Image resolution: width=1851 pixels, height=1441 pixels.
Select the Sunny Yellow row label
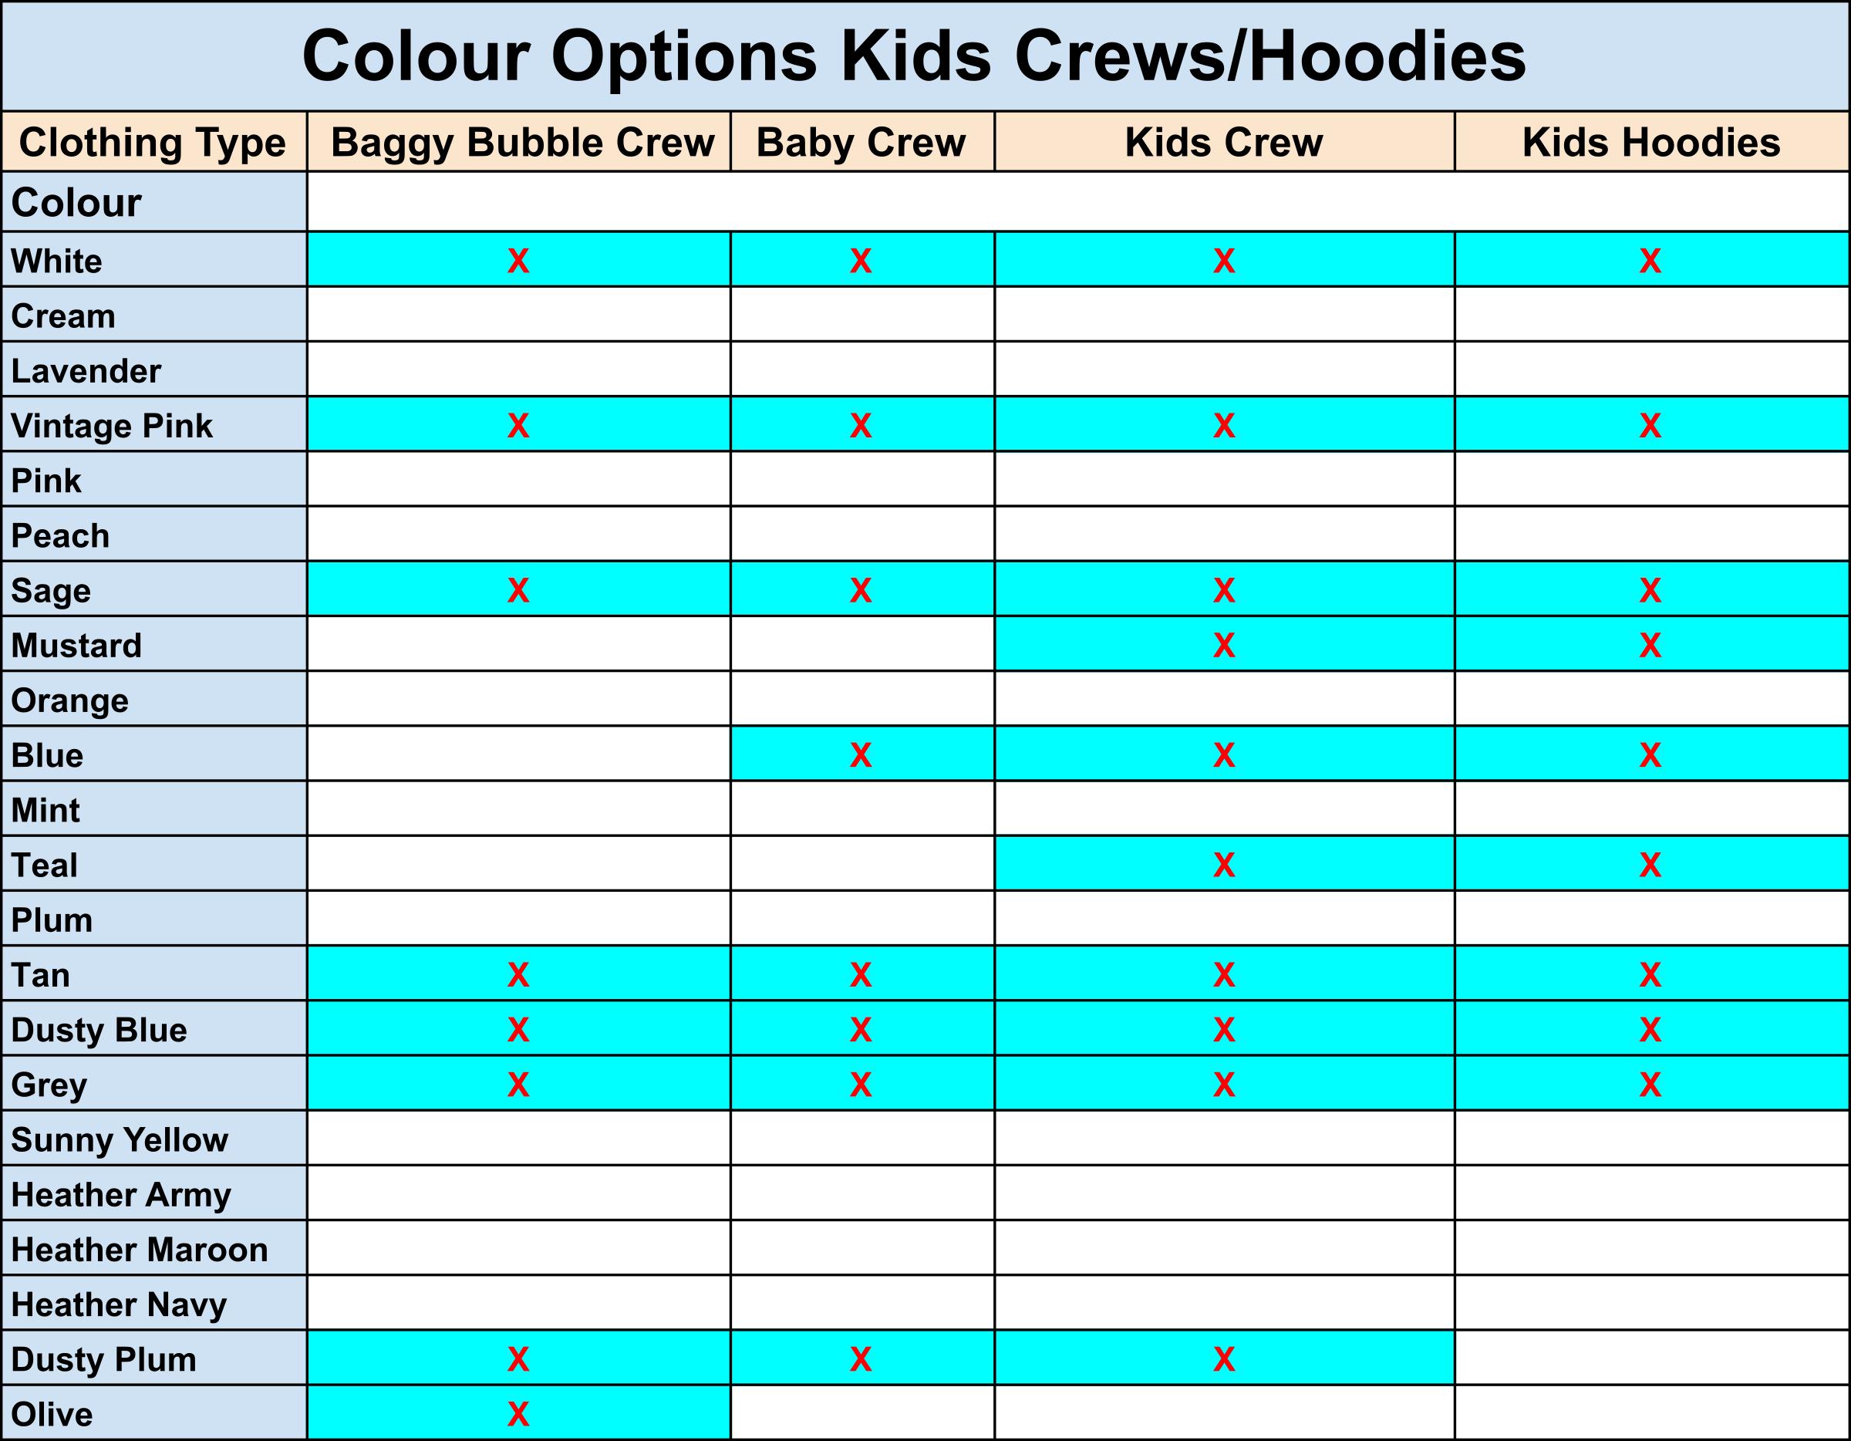pyautogui.click(x=120, y=1140)
